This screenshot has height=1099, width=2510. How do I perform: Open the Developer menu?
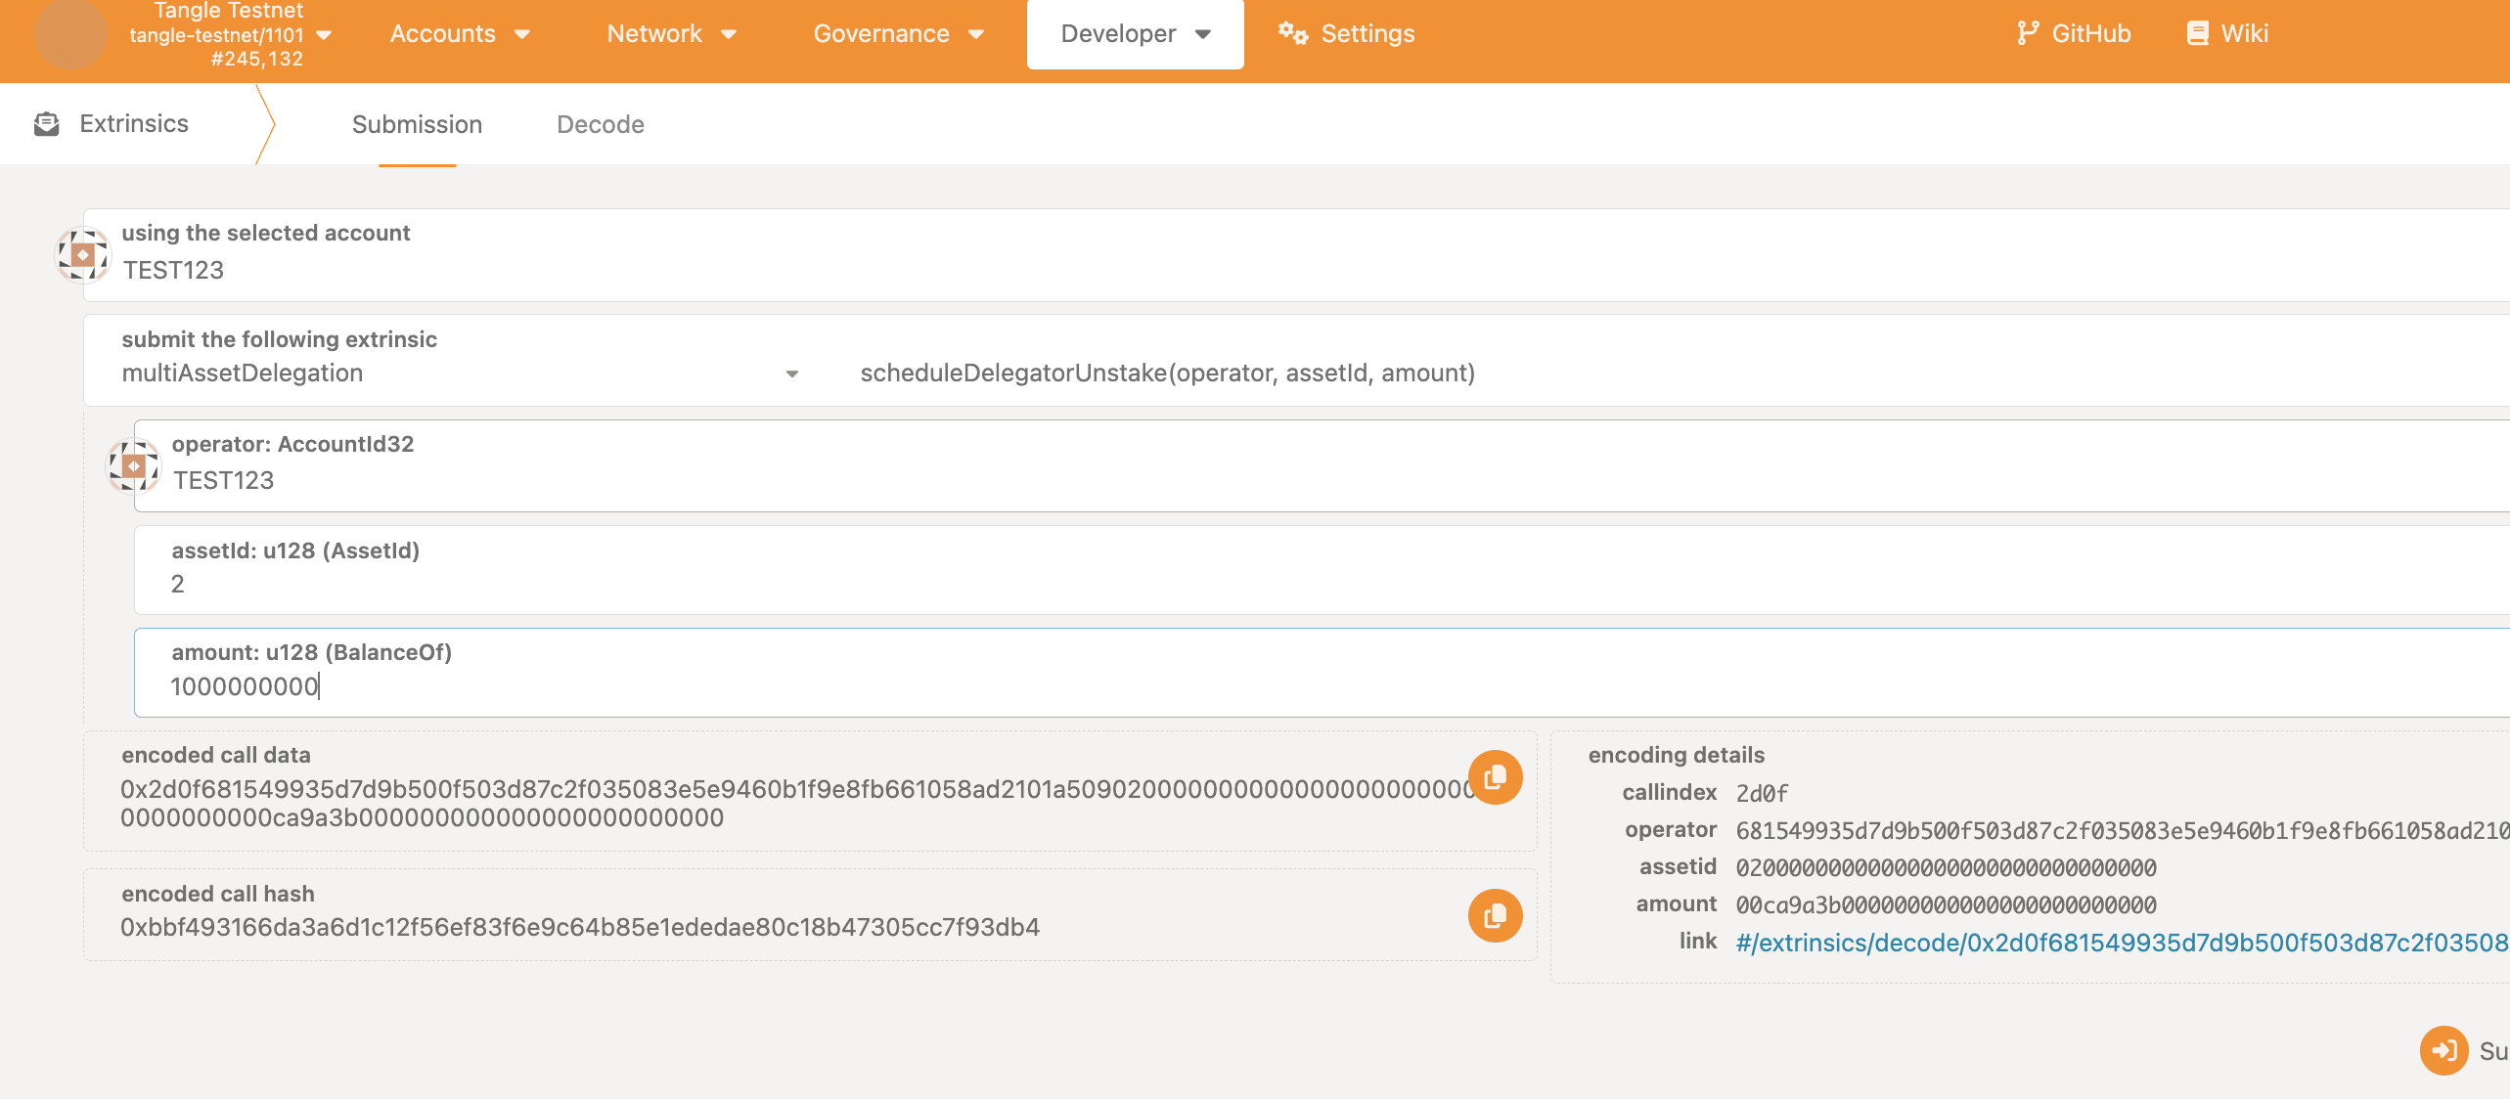[1135, 33]
